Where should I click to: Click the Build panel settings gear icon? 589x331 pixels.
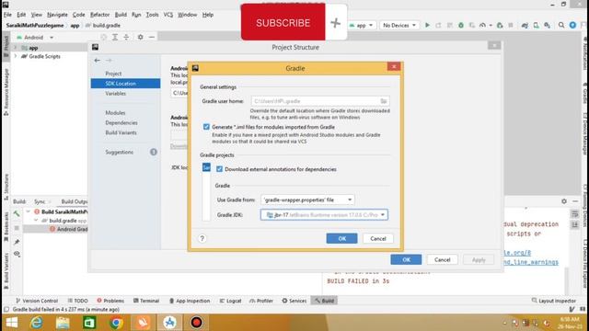coord(564,201)
